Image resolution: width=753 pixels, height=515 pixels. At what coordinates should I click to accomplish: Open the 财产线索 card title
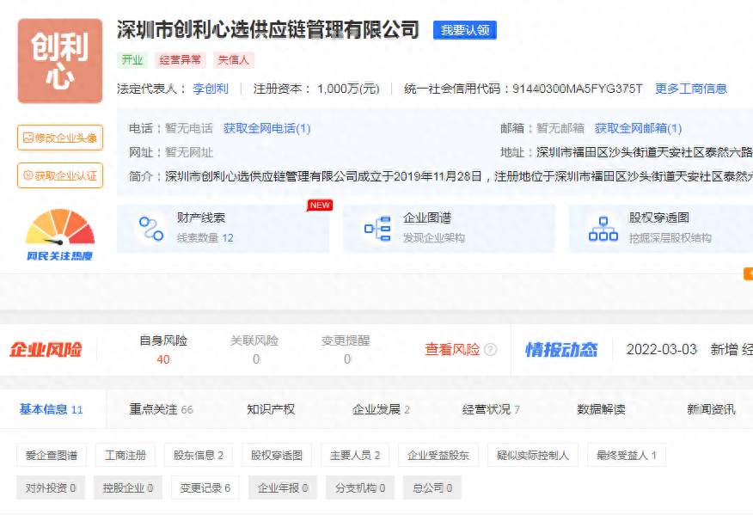[201, 218]
